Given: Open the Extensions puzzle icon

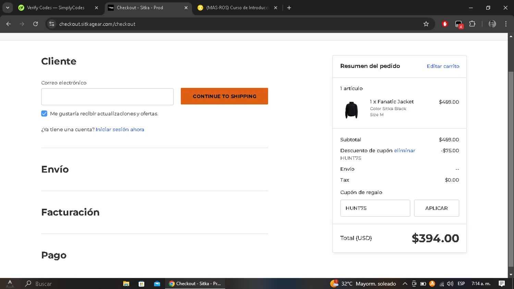Looking at the screenshot, I should tap(472, 24).
